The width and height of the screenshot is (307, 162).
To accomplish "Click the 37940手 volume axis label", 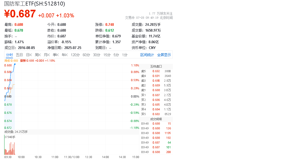I will (x=10, y=137).
